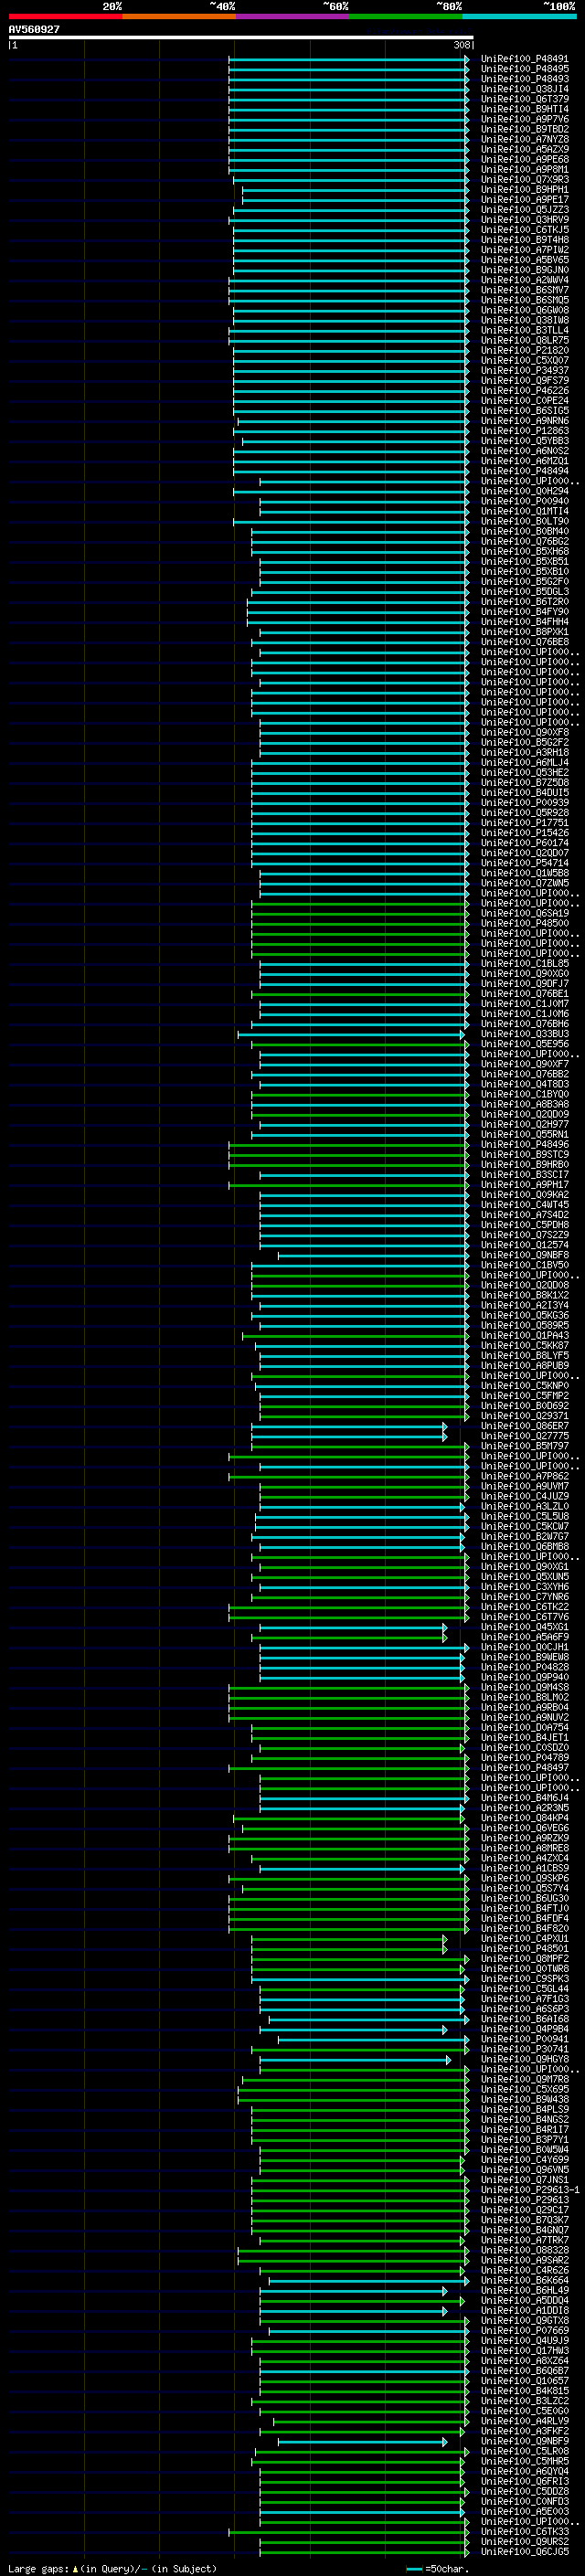Open hit UniRef100_Q38JI4
This screenshot has width=585, height=2576.
(524, 89)
